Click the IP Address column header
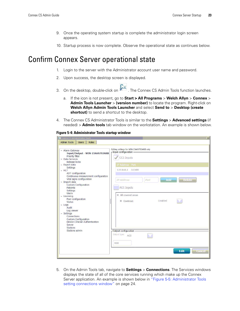This screenshot has width=240, height=311. click(123, 165)
